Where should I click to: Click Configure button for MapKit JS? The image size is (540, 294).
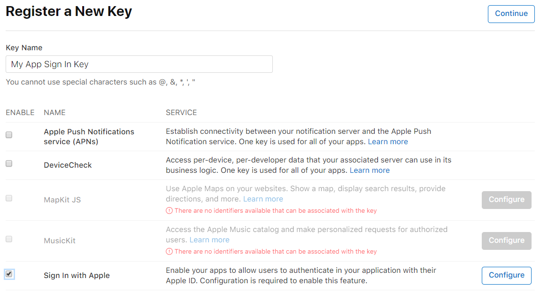tap(506, 200)
